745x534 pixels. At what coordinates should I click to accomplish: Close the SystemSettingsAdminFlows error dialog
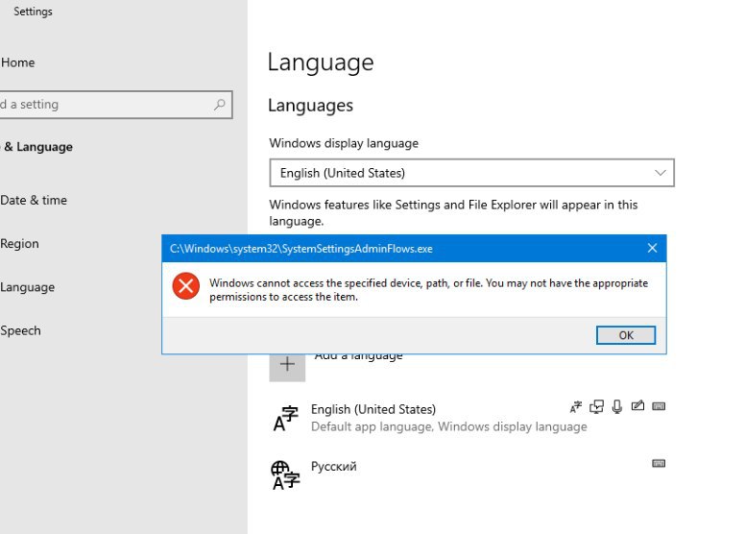tap(652, 248)
